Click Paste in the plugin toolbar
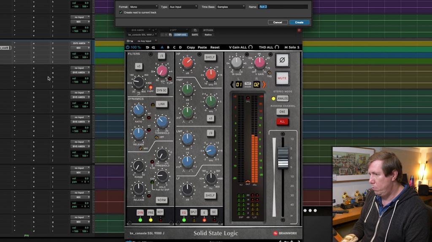 [202, 47]
